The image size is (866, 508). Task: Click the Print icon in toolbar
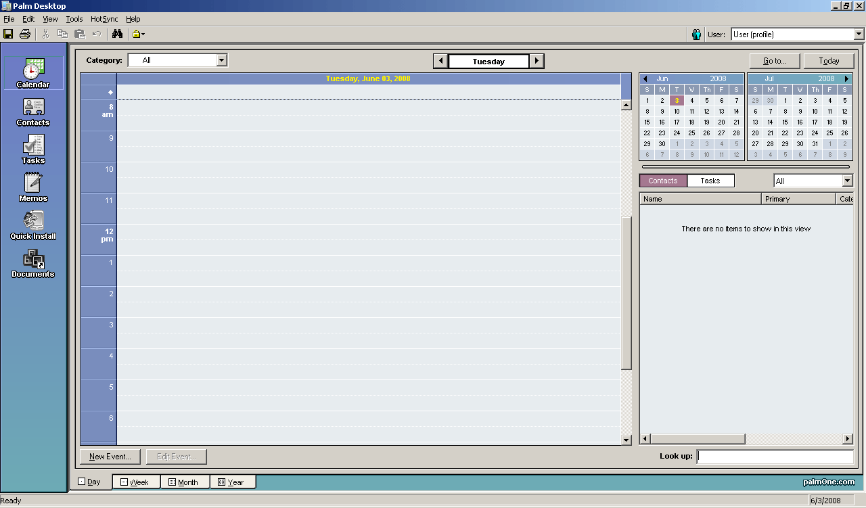pos(25,34)
